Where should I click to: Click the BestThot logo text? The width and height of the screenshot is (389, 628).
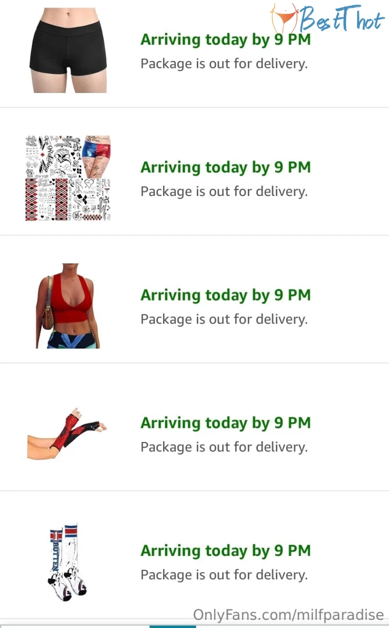click(x=341, y=19)
